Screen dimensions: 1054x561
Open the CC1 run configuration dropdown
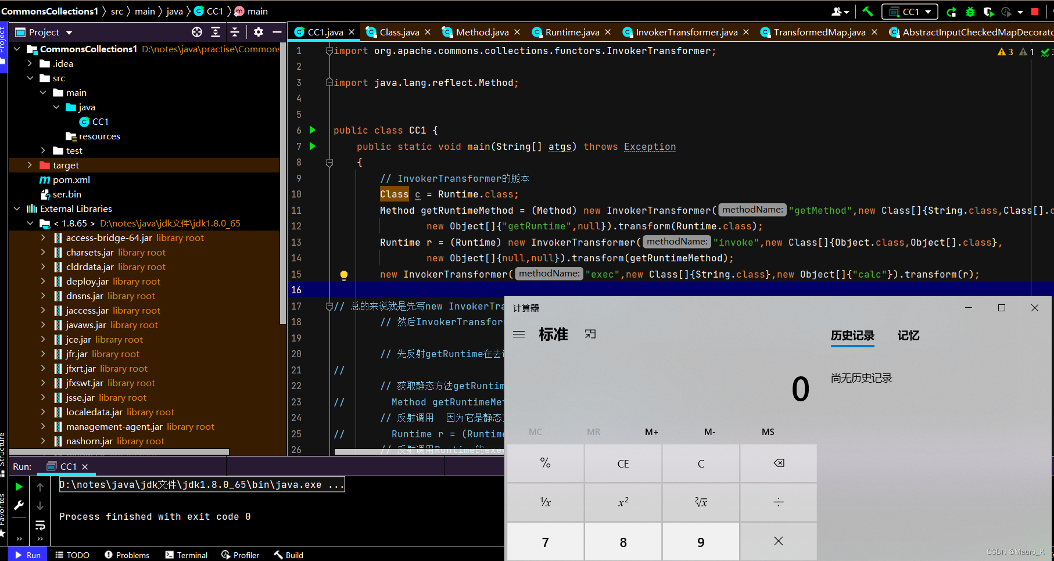[910, 12]
